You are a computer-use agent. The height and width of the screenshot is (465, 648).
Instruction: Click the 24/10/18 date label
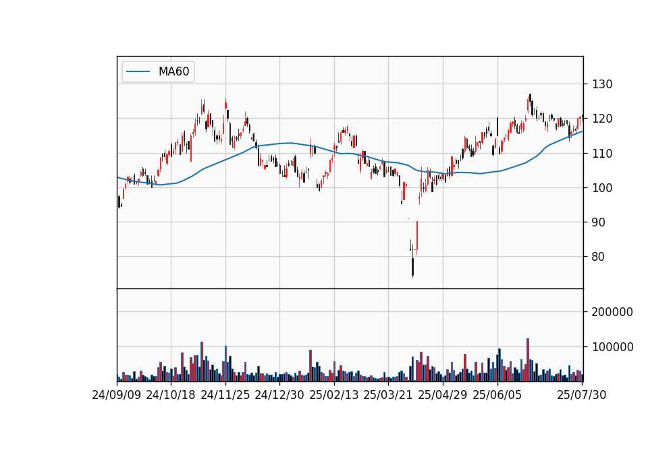coord(171,395)
